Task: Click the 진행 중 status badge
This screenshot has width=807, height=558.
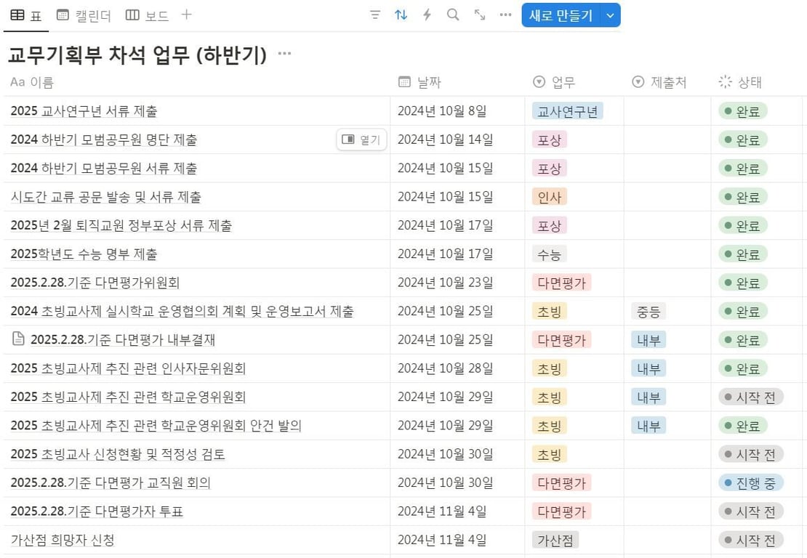Action: 751,483
